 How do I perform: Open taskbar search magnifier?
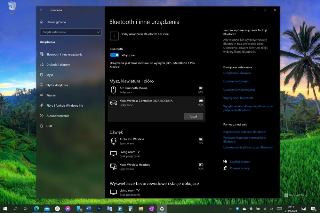[x=15, y=209]
